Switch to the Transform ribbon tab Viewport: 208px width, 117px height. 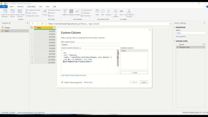tap(20, 6)
